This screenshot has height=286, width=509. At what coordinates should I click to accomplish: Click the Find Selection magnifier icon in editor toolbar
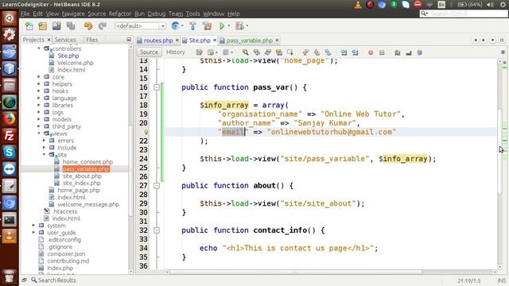coord(246,52)
